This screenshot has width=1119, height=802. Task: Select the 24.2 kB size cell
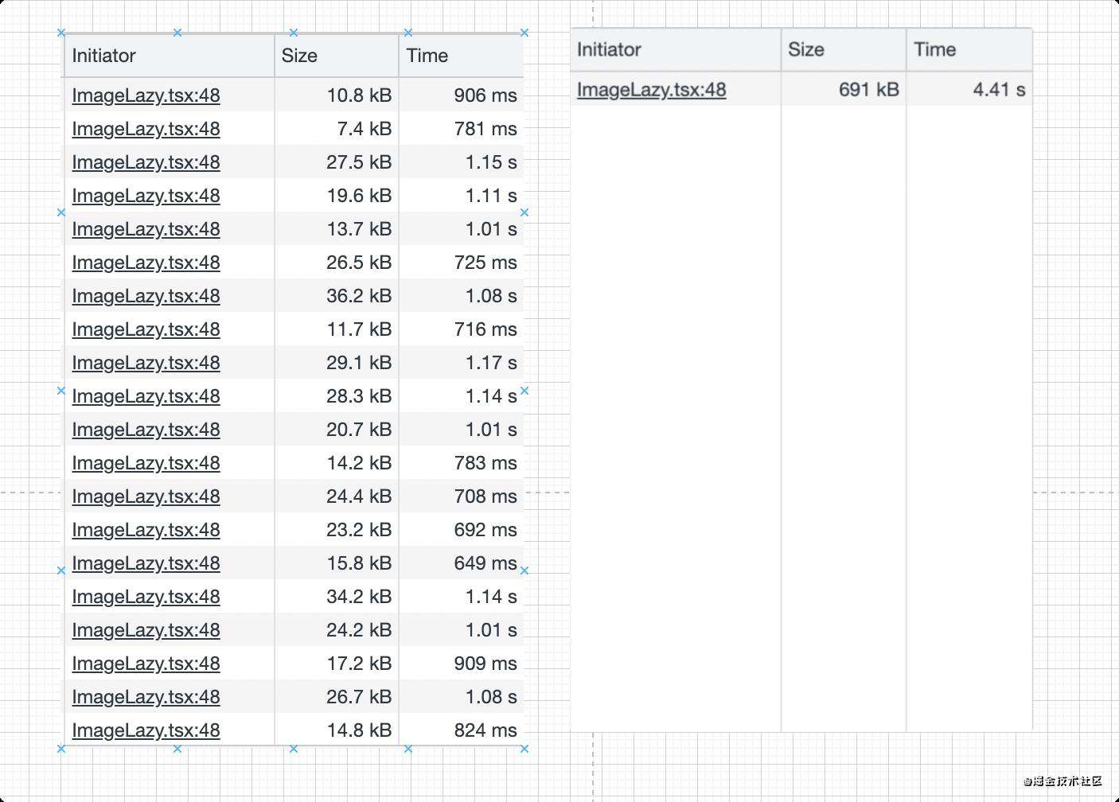pyautogui.click(x=337, y=630)
